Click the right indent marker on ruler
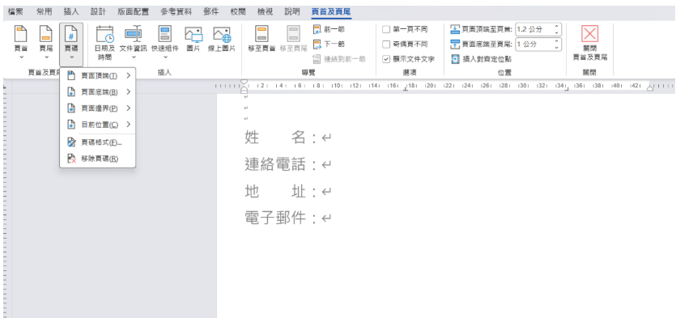 [650, 88]
